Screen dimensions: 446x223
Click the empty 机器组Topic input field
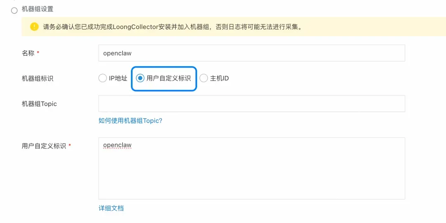[251, 104]
